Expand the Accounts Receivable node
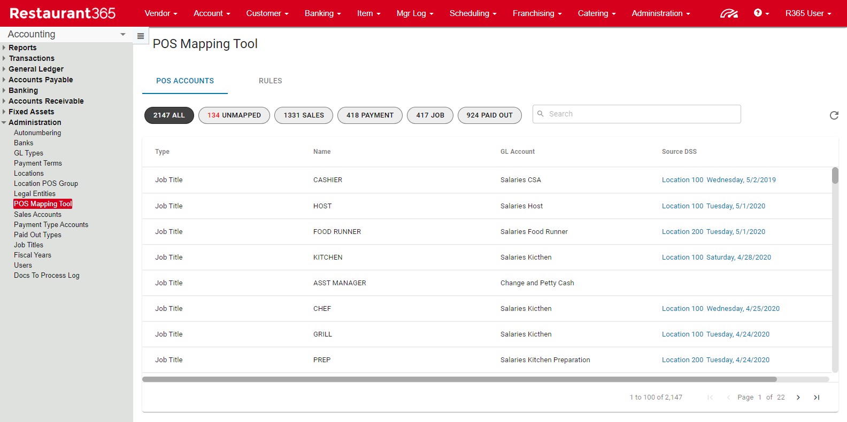Screen dimensions: 847x422 4,101
